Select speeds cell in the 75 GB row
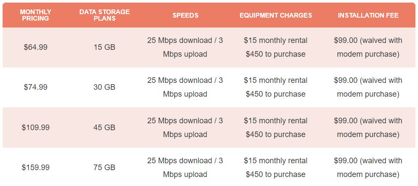This screenshot has height=186, width=418. tap(185, 168)
